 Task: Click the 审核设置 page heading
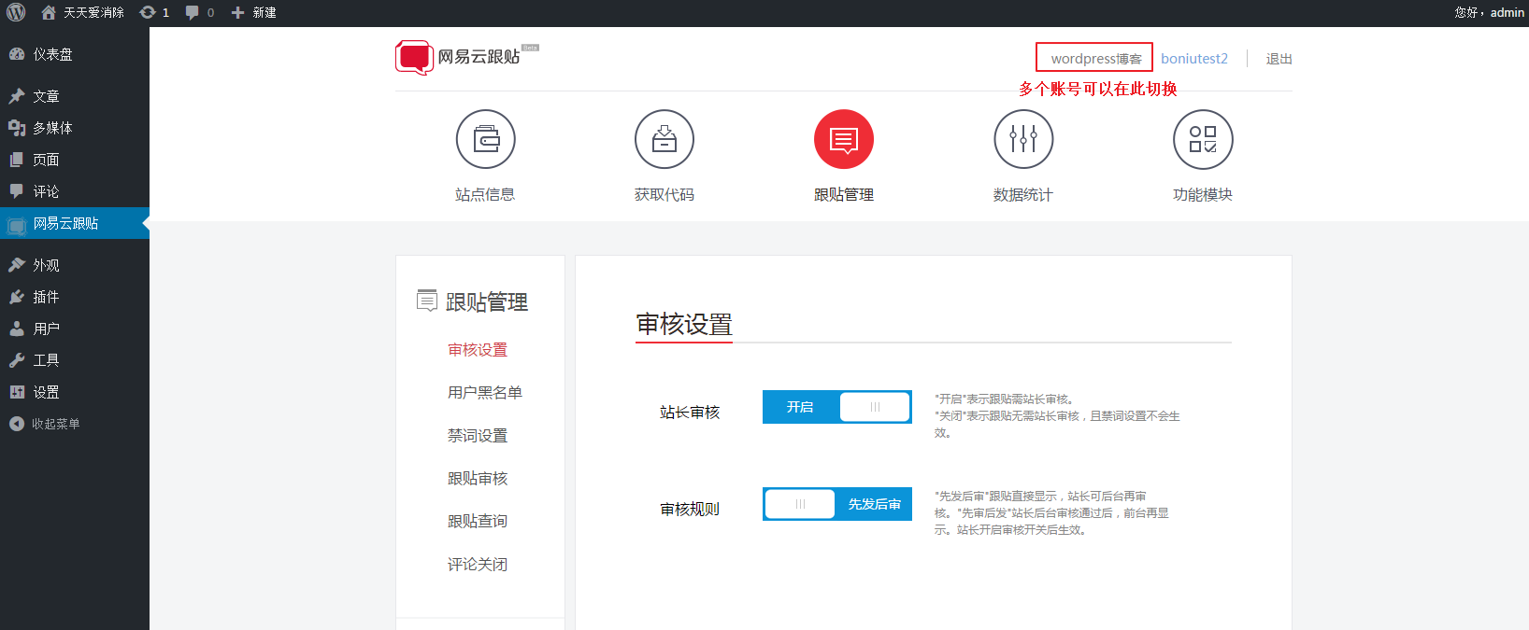click(x=684, y=325)
